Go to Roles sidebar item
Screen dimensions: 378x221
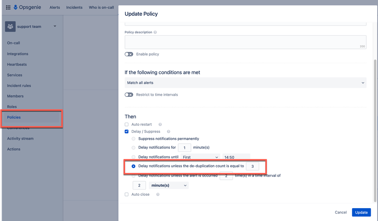[12, 107]
